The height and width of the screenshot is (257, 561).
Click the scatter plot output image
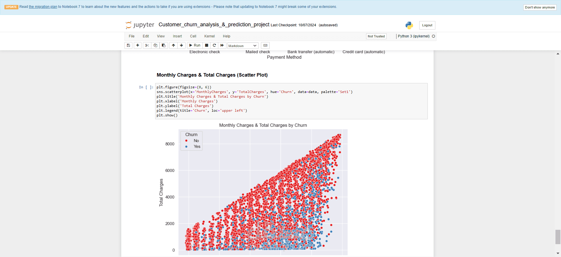(253, 189)
